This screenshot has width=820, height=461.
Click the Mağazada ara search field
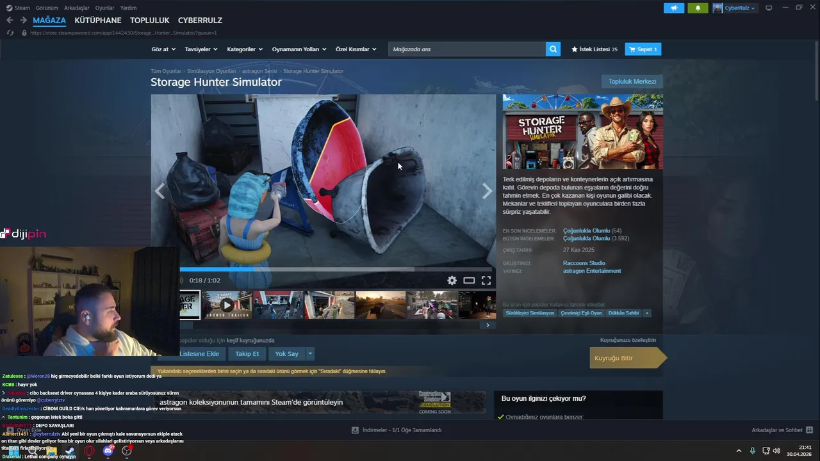[x=467, y=49]
